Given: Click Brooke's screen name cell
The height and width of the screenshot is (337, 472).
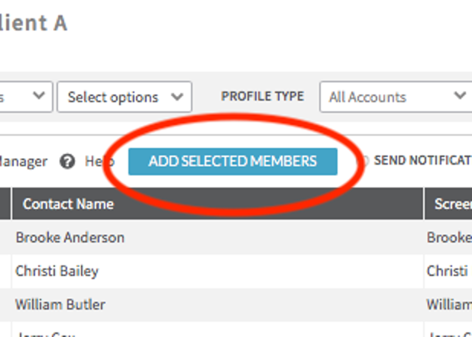Looking at the screenshot, I should [x=449, y=237].
